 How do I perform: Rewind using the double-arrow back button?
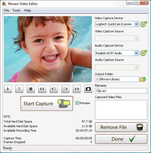coord(42,89)
